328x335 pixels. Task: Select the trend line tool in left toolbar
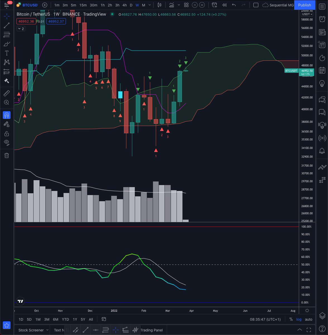click(x=7, y=25)
